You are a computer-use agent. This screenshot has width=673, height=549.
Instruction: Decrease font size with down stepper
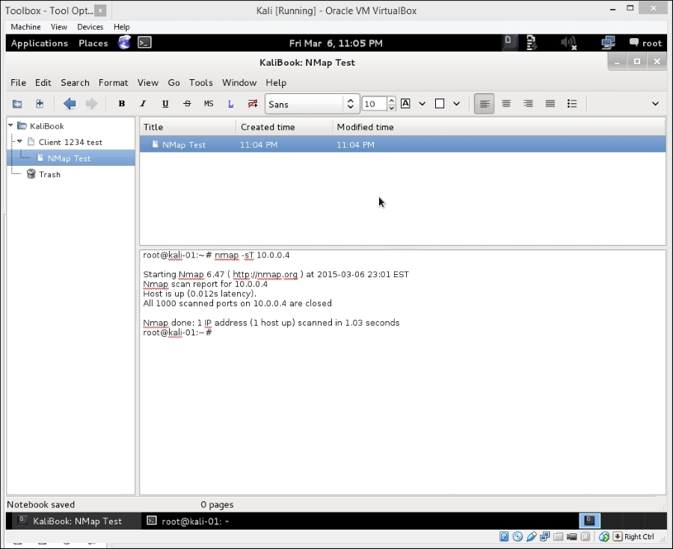(x=391, y=108)
